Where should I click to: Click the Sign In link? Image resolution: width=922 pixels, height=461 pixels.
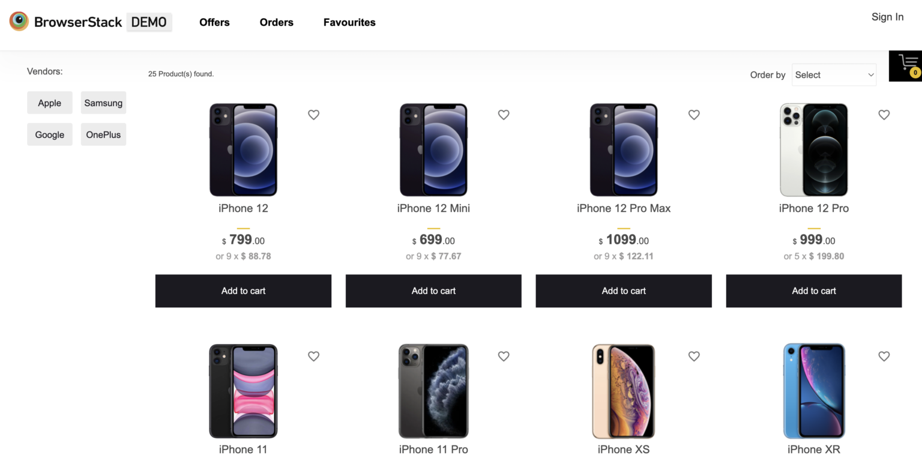pyautogui.click(x=887, y=17)
